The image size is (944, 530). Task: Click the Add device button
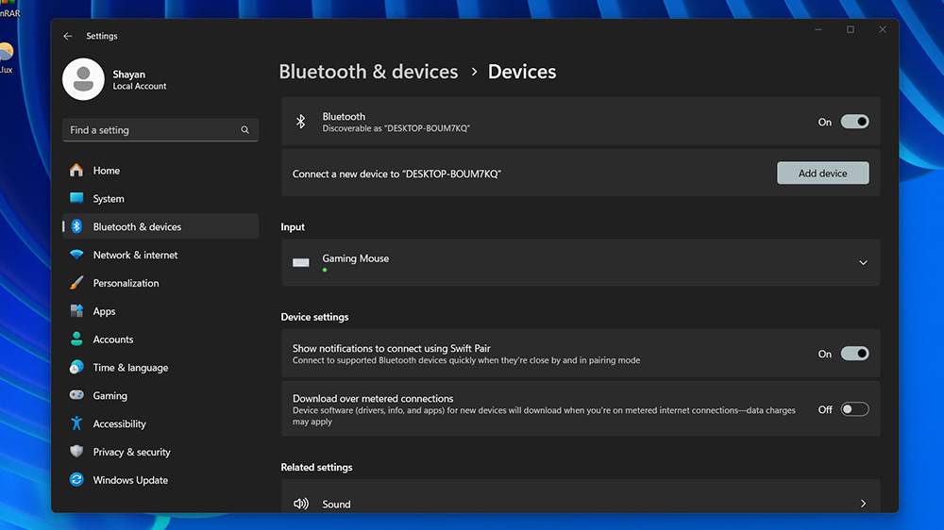(x=822, y=173)
